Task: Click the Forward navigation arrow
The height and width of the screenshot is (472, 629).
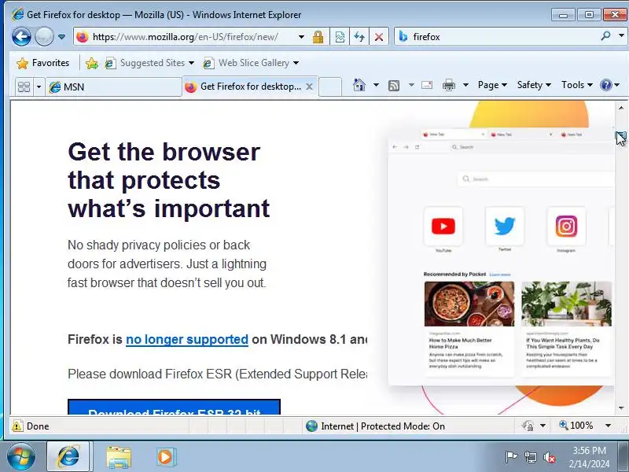Action: tap(44, 37)
